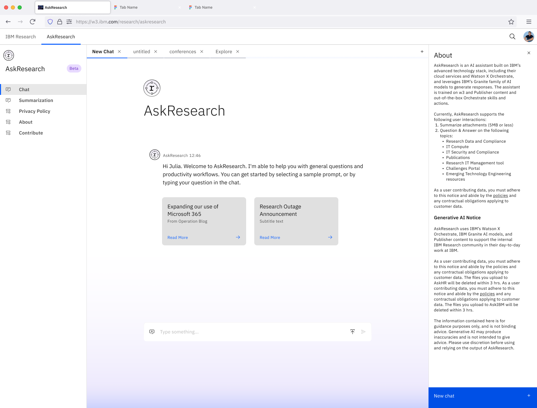Click the 'IT Compute' list item

(x=457, y=147)
